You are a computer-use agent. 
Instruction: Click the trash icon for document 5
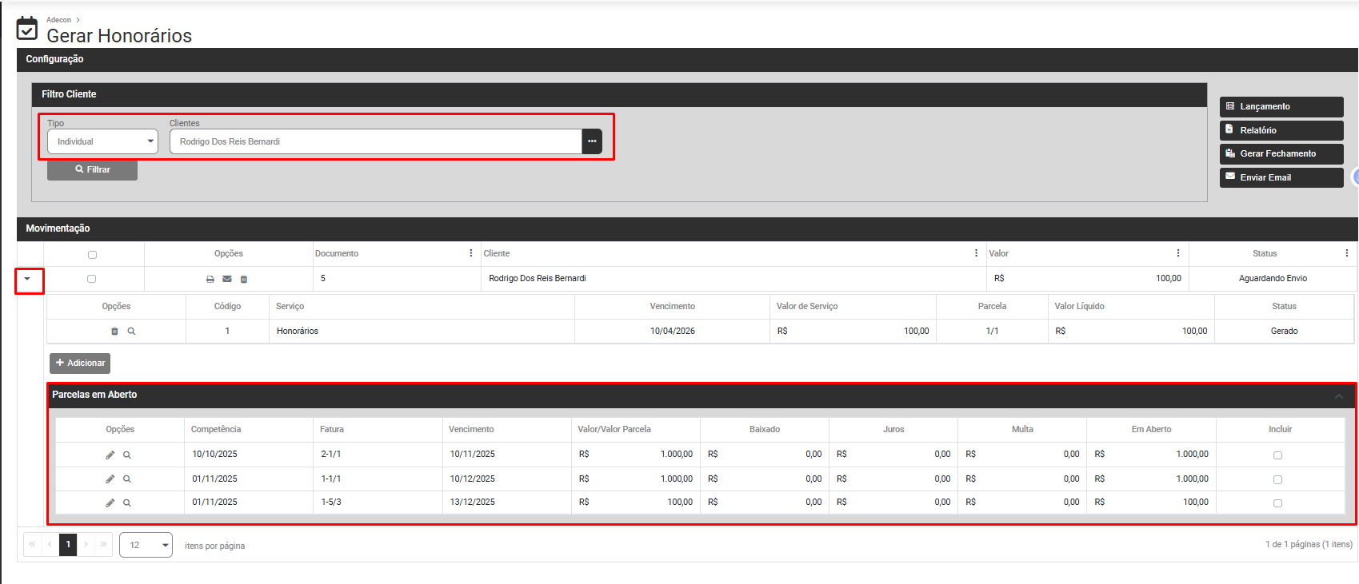click(244, 279)
